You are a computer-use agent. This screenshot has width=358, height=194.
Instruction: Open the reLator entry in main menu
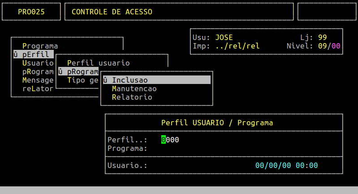click(x=38, y=88)
